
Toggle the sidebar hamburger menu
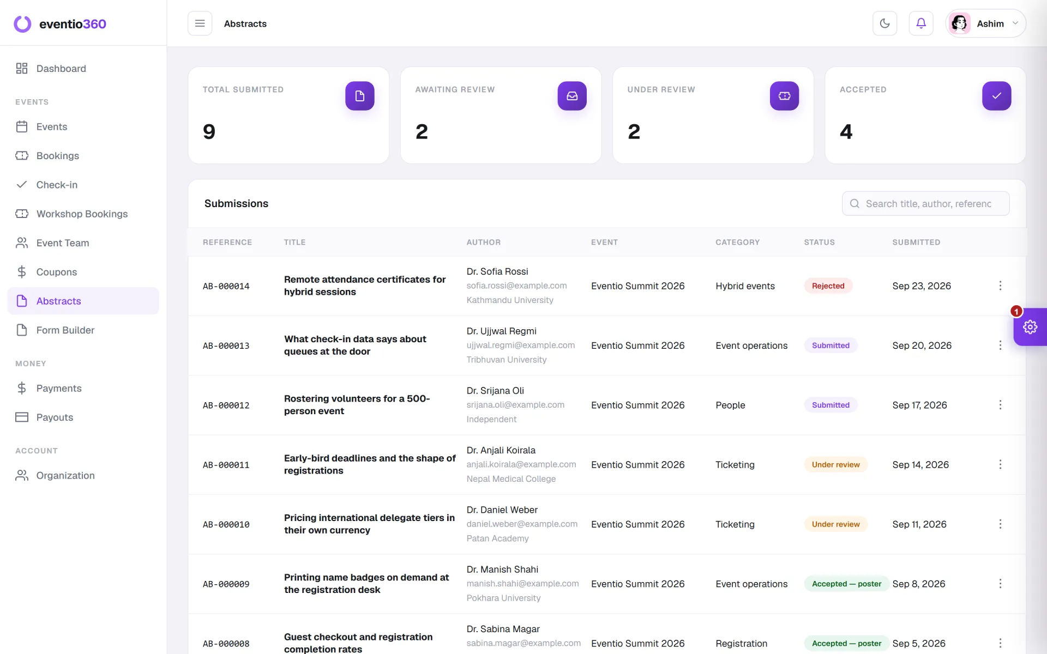200,23
